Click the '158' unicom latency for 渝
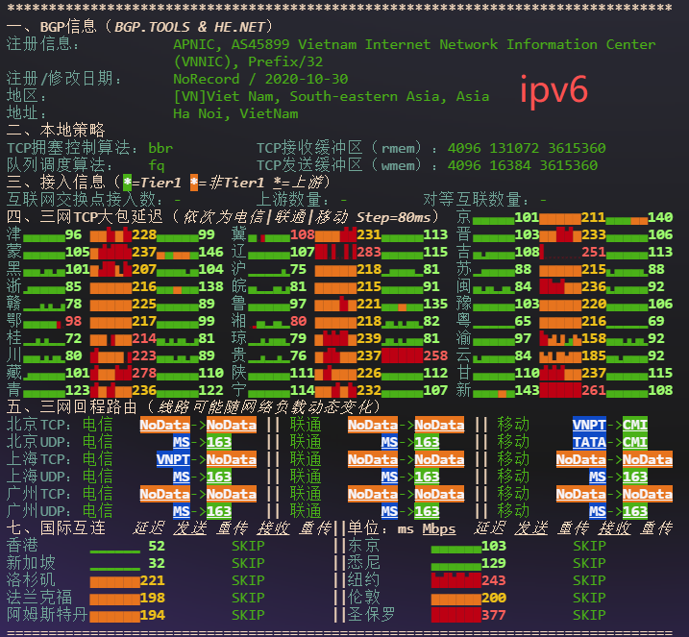 coord(594,339)
